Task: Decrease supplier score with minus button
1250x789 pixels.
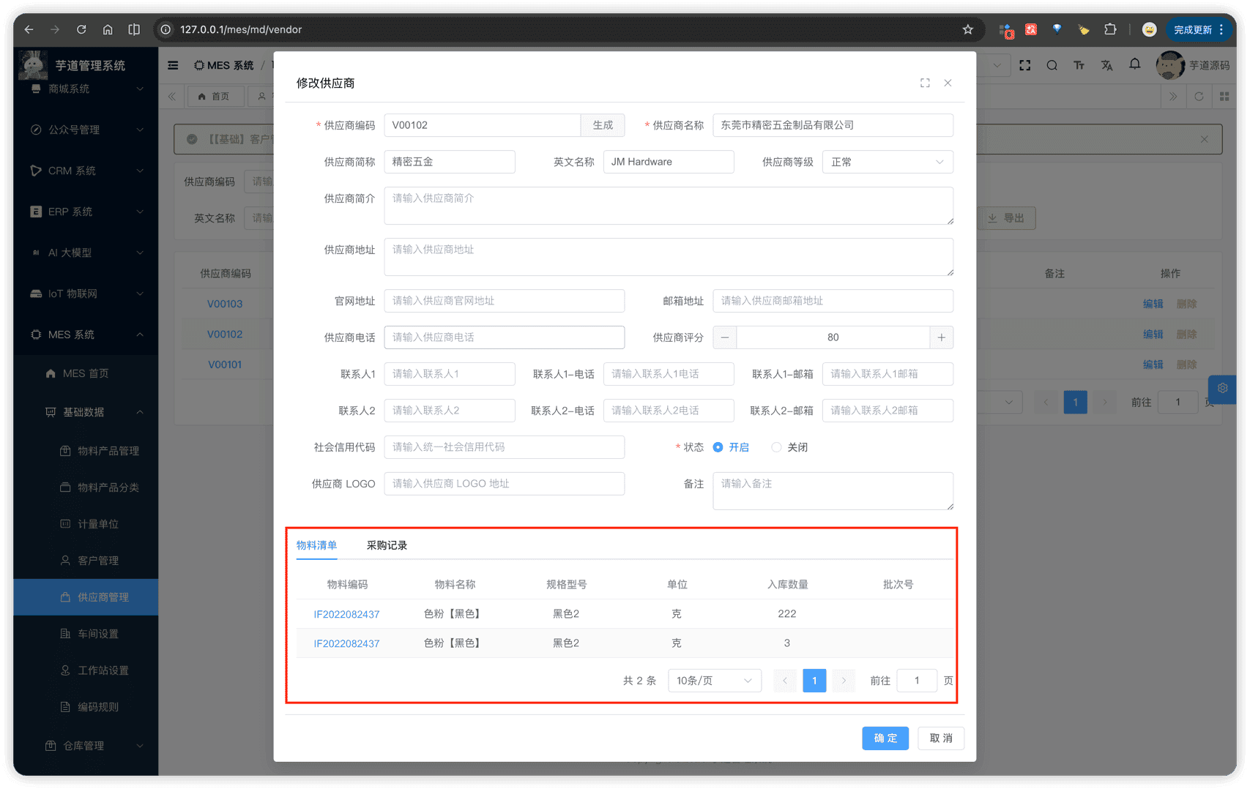Action: coord(725,337)
